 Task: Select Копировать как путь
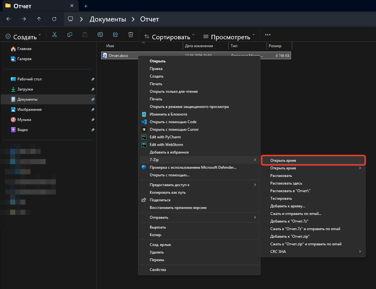click(199, 192)
